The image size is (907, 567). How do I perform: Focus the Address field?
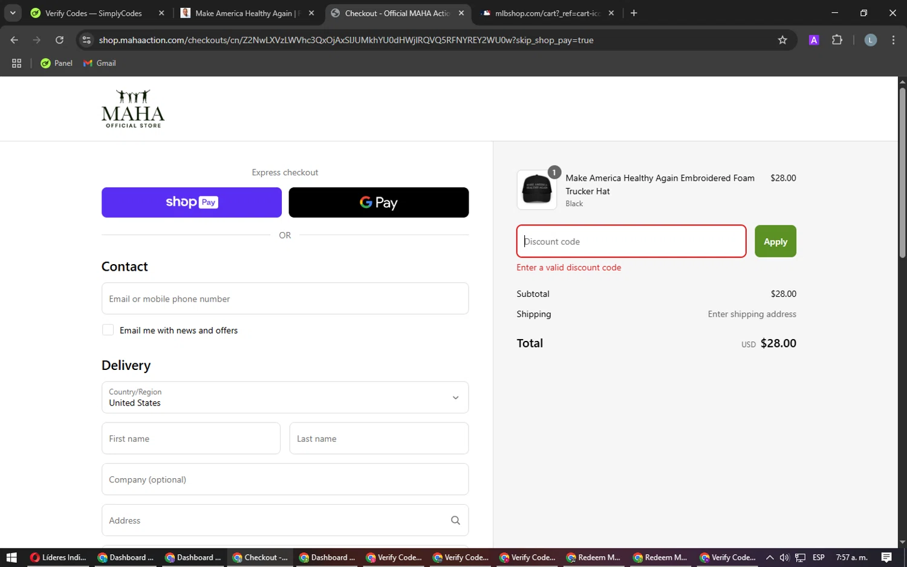coord(285,520)
